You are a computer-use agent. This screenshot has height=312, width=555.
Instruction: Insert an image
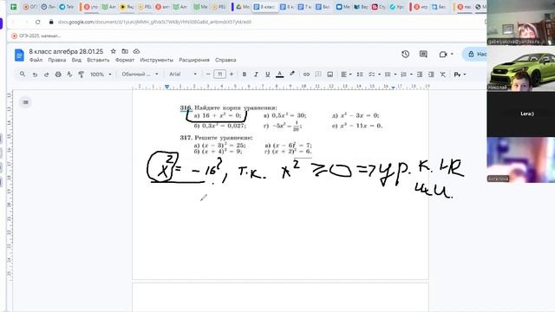(330, 75)
